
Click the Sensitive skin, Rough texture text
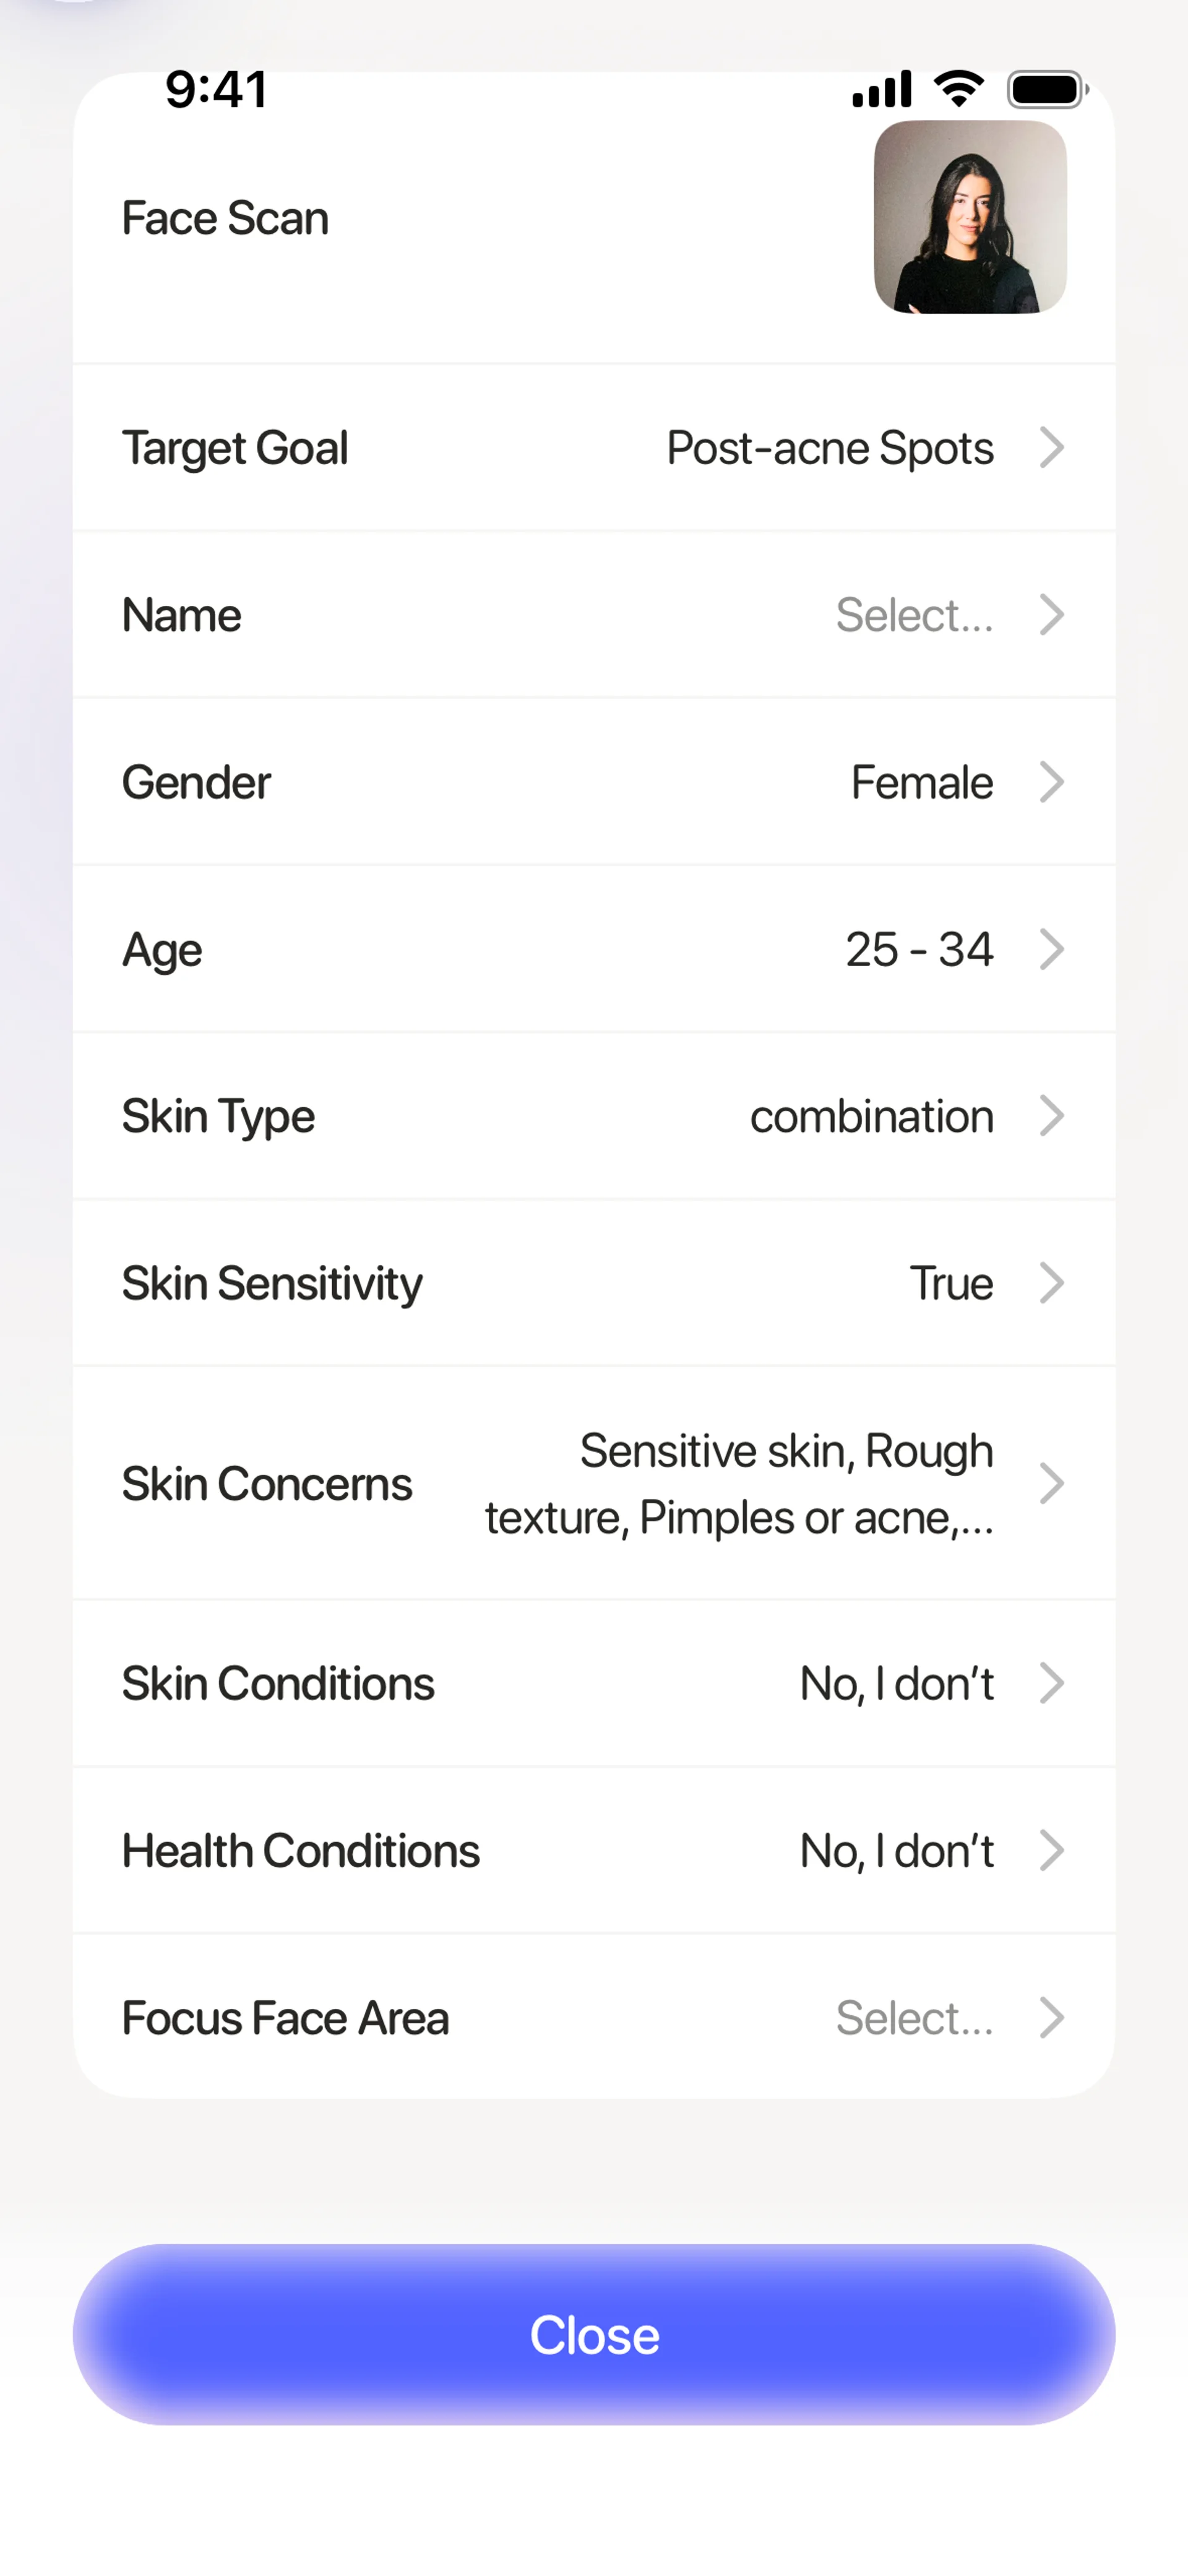(x=738, y=1483)
